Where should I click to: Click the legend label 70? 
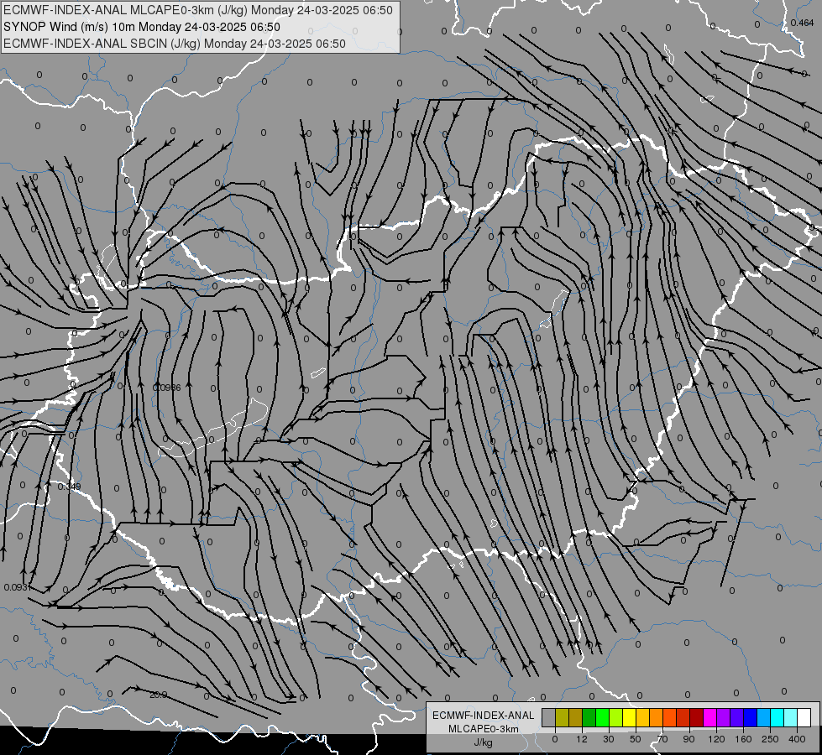pyautogui.click(x=662, y=739)
